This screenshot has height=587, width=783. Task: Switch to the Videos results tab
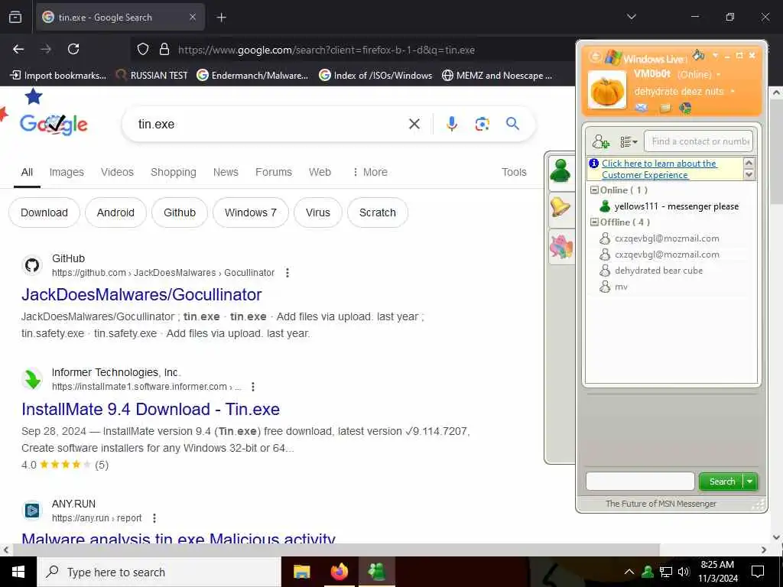click(x=117, y=172)
